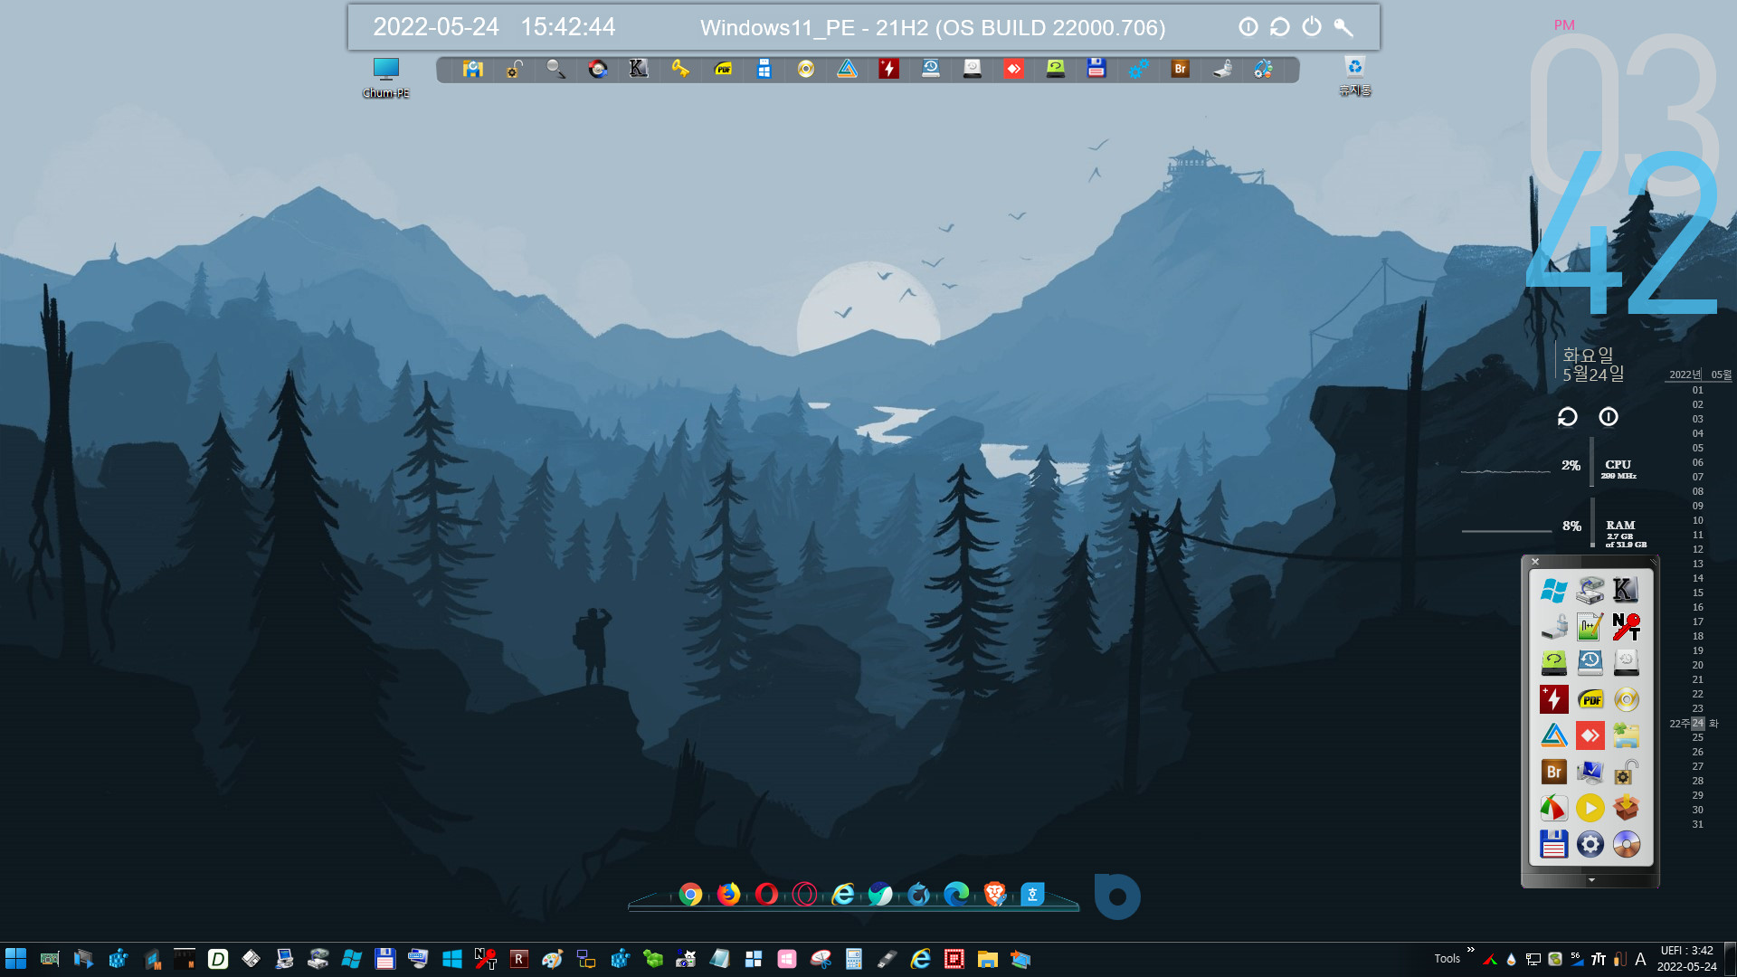
Task: Expand the hidden Tools chevron in taskbar
Action: (x=1470, y=950)
